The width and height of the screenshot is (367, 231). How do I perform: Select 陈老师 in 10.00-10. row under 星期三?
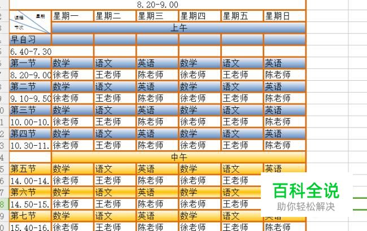[157, 121]
